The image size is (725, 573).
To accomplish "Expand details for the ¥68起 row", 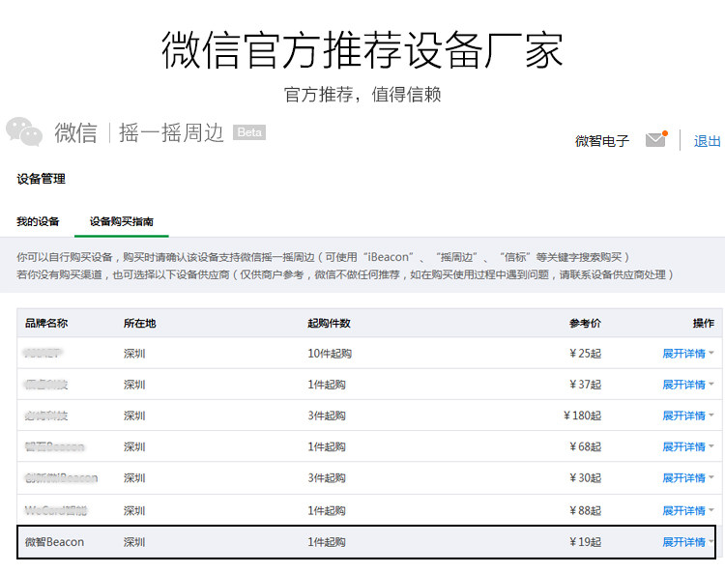I will tap(688, 446).
